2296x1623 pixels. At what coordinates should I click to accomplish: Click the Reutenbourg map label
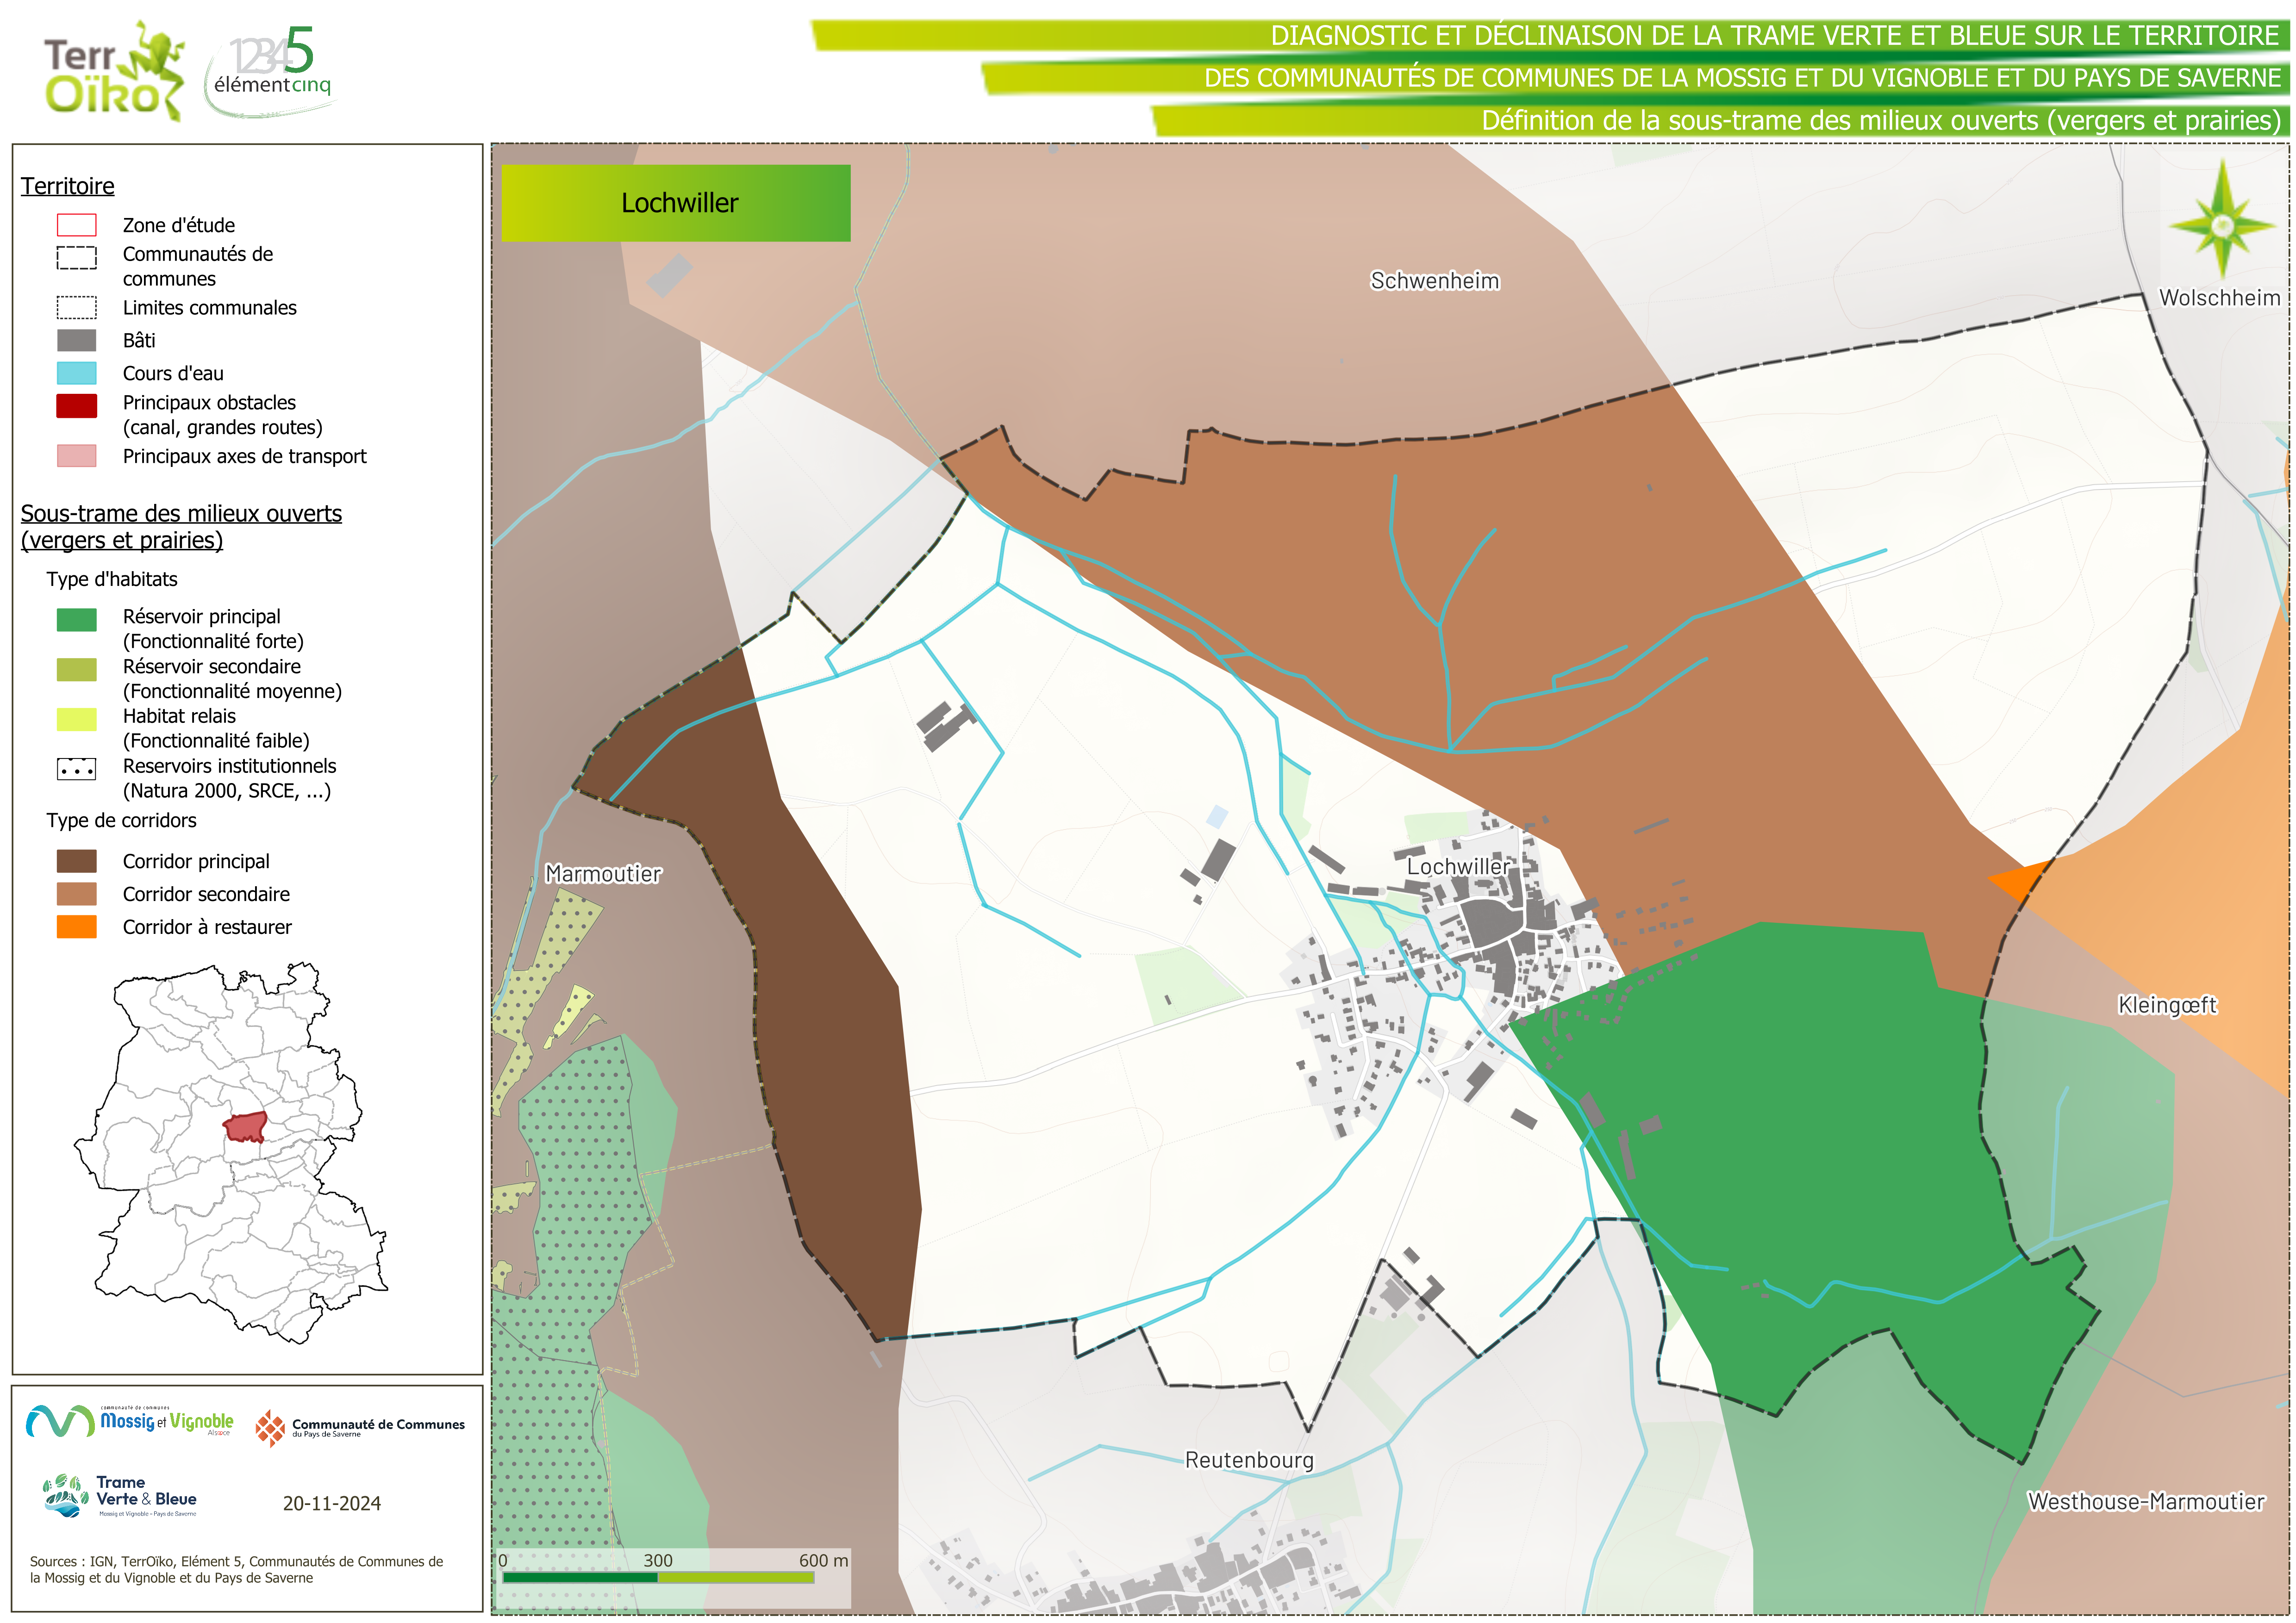click(1249, 1460)
